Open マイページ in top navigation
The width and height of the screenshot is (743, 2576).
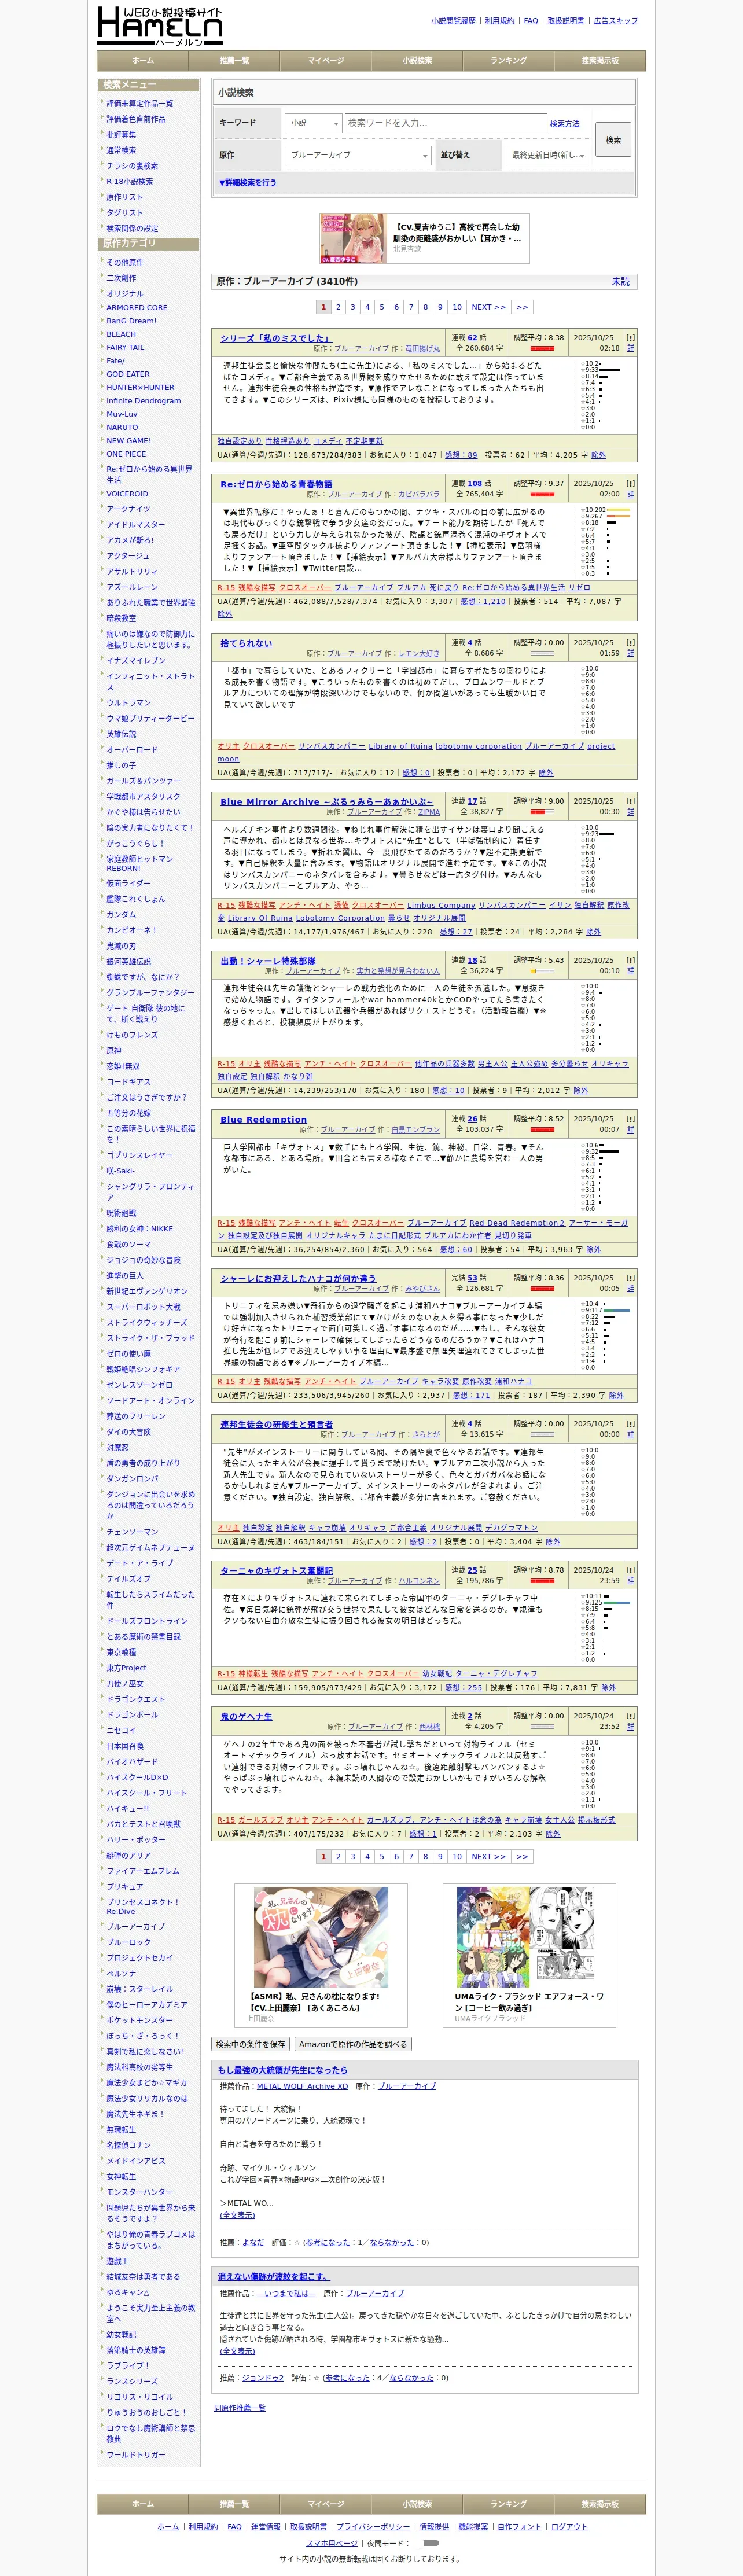point(326,61)
